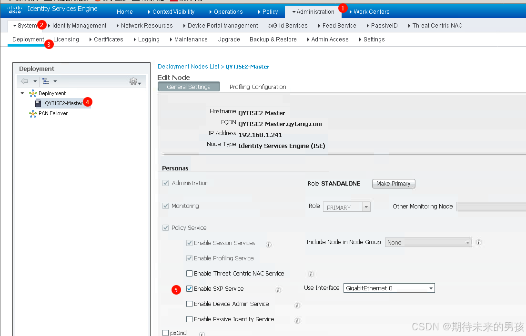
Task: Toggle Enable Session Services checkbox
Action: (189, 243)
